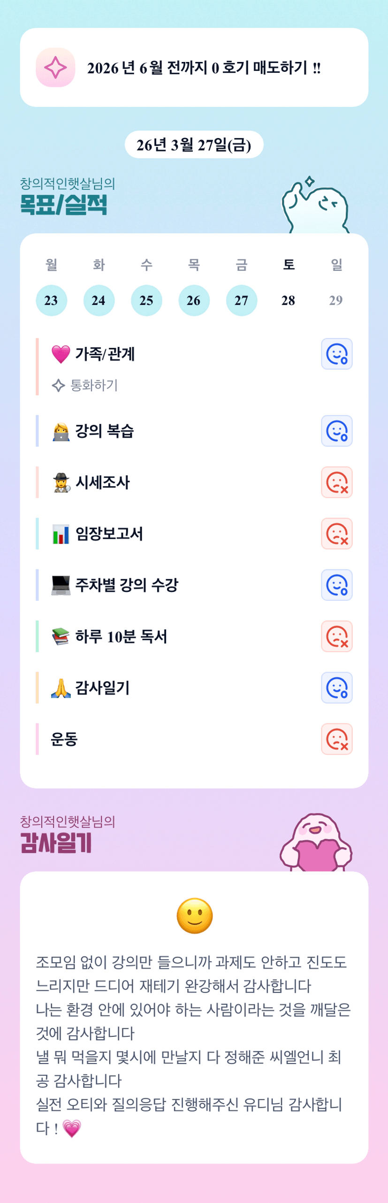Click the smiley status for 가족/관계
This screenshot has height=1203, width=388.
[336, 354]
